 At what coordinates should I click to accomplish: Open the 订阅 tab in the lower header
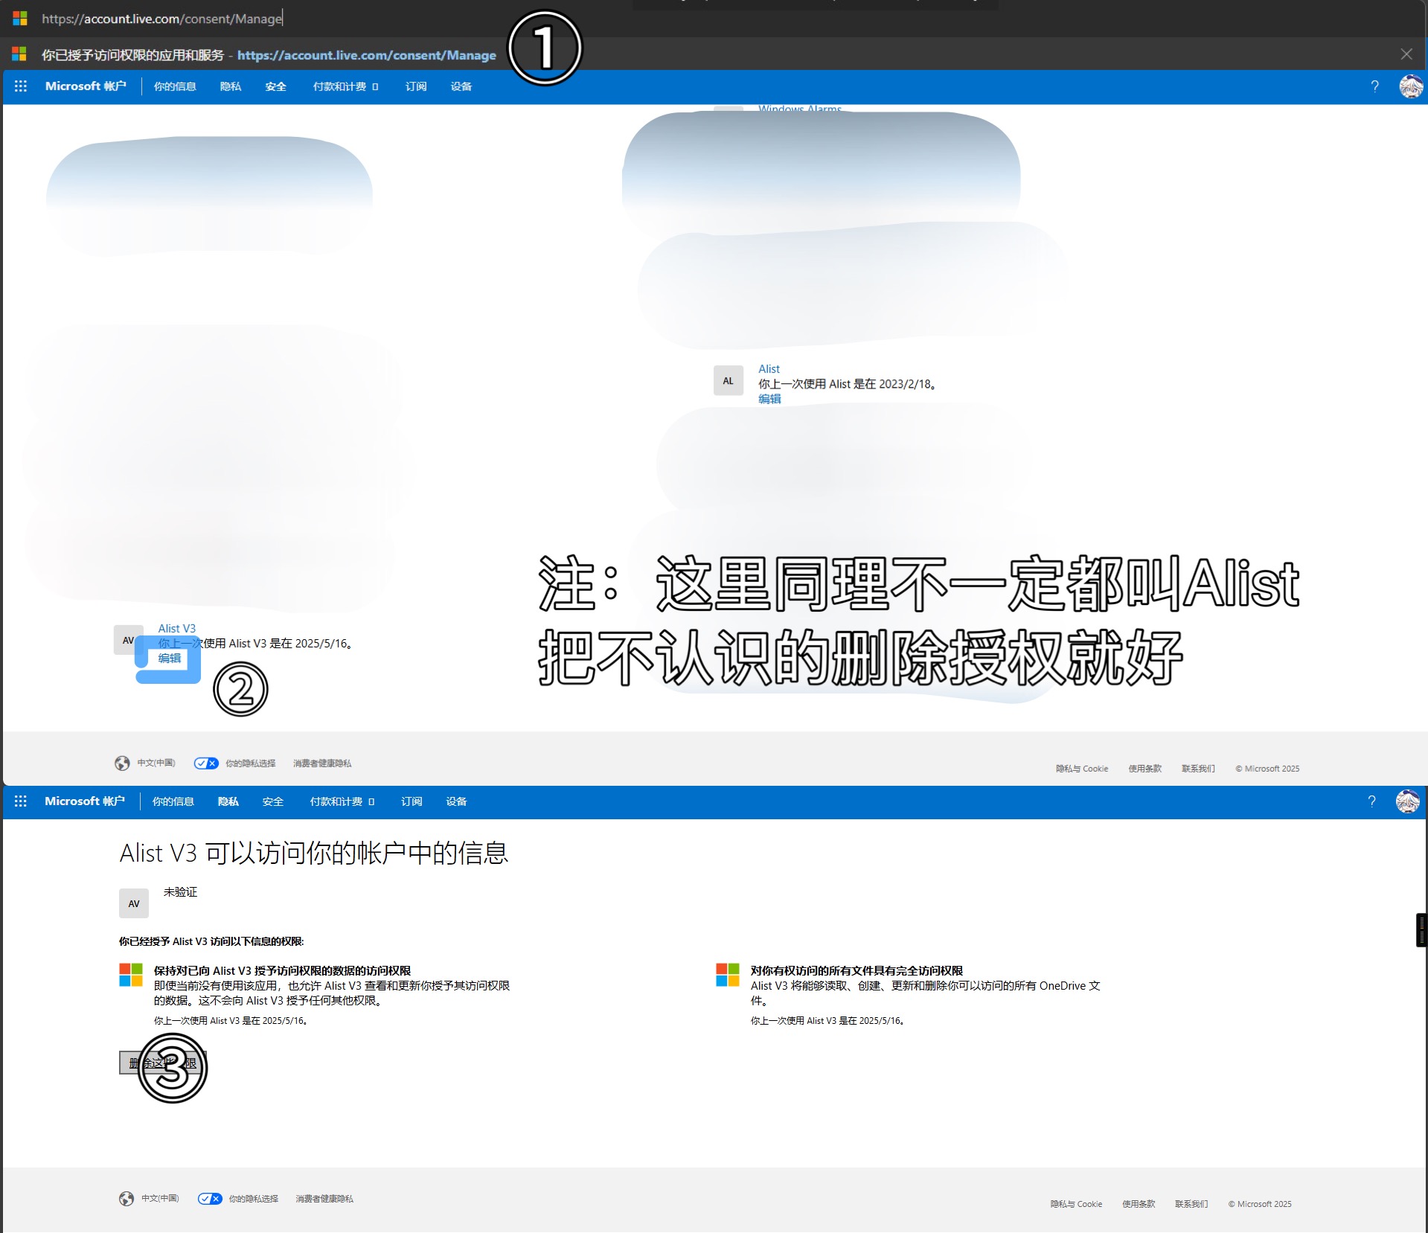(412, 801)
